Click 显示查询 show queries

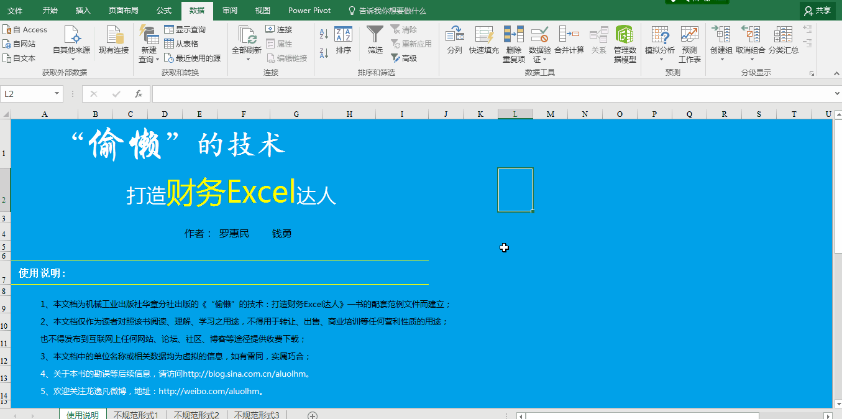[x=185, y=29]
